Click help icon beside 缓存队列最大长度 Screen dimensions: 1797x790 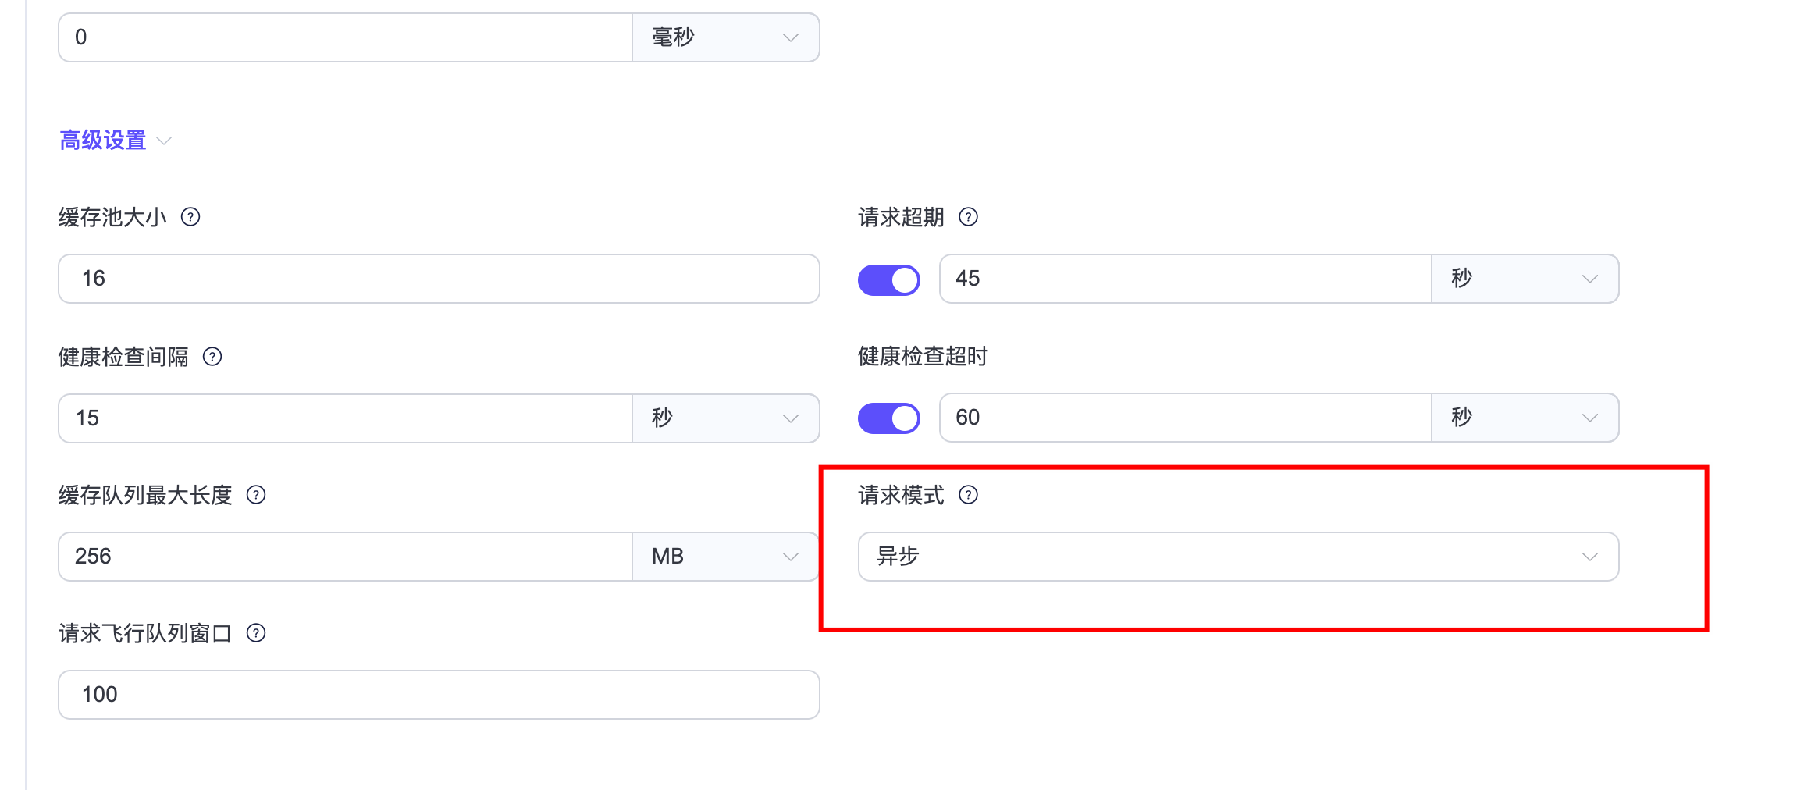[256, 495]
